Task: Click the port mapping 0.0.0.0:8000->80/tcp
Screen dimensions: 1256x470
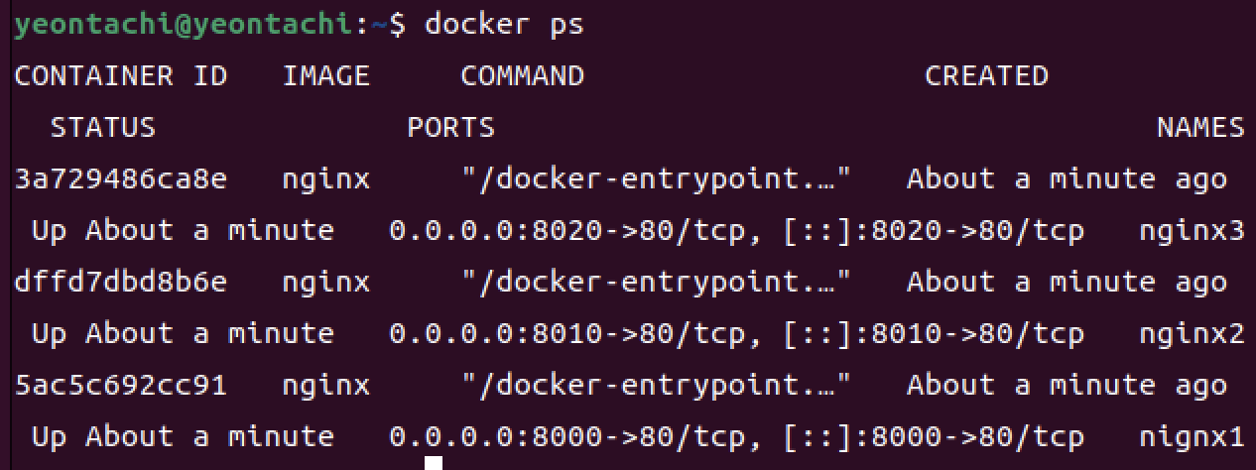Action: click(x=576, y=436)
